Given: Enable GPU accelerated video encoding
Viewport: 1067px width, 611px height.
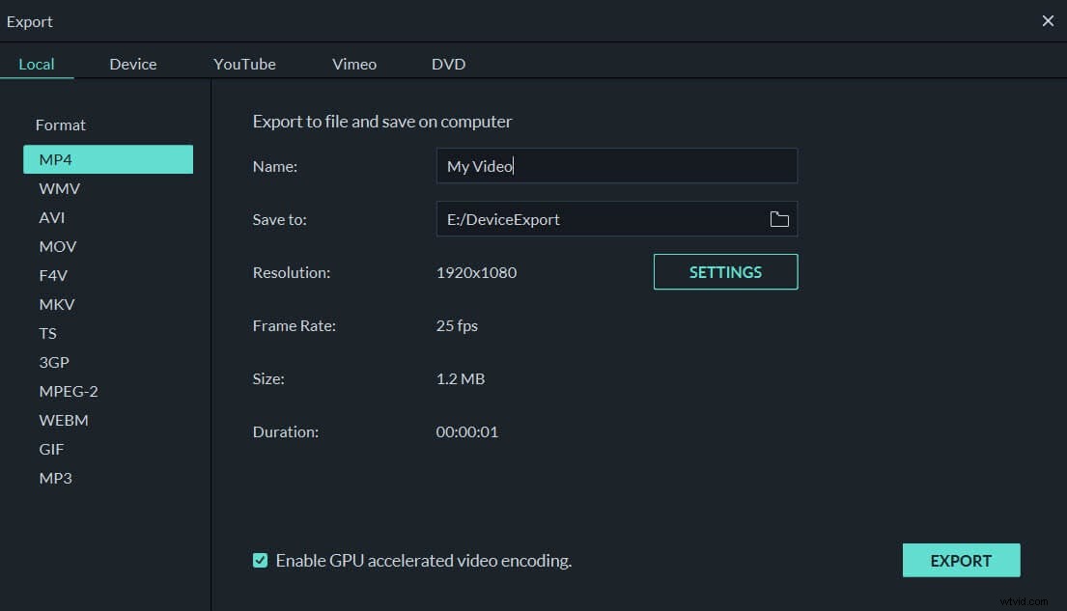Looking at the screenshot, I should point(260,560).
